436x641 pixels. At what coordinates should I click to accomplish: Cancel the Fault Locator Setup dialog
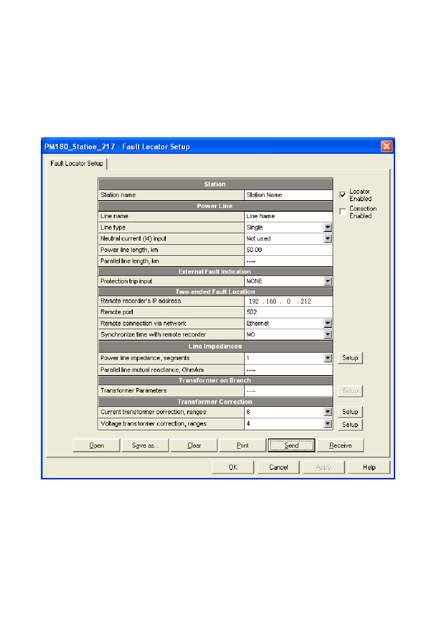tap(279, 467)
